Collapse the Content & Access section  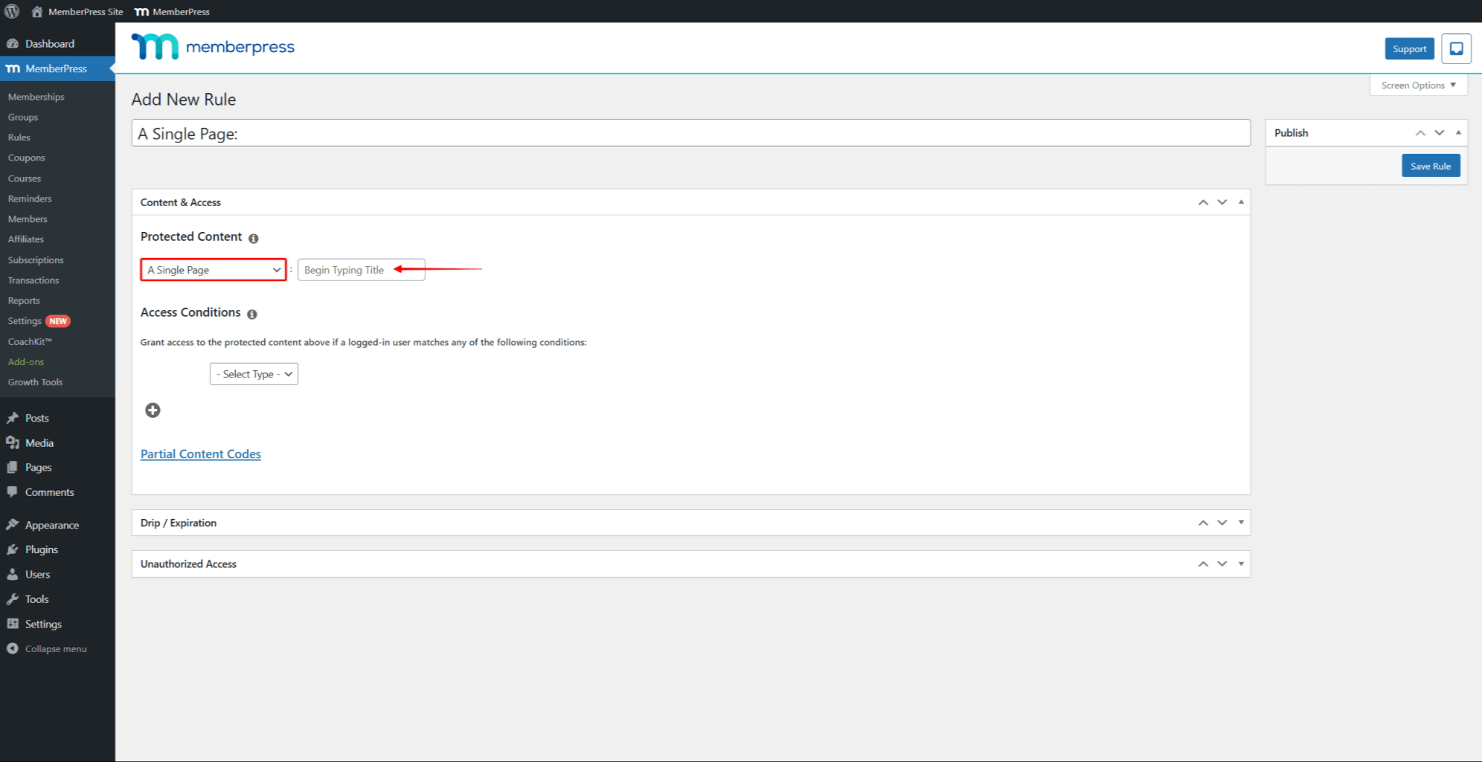[1240, 202]
